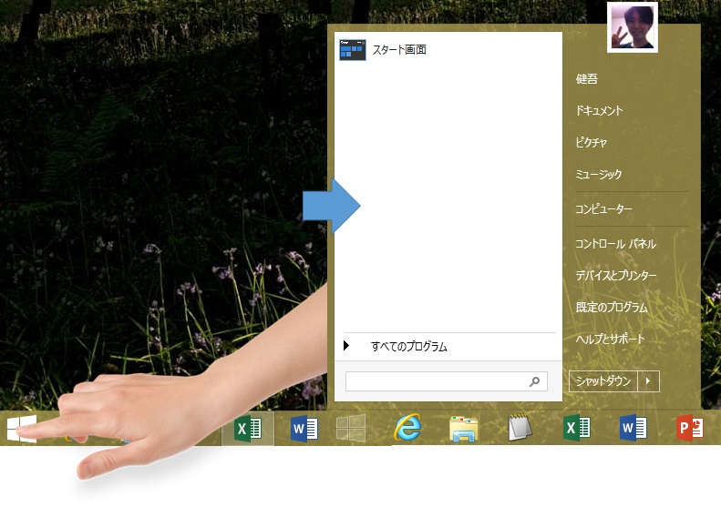Open デバイスとプリンター
The width and height of the screenshot is (721, 507).
click(x=616, y=276)
